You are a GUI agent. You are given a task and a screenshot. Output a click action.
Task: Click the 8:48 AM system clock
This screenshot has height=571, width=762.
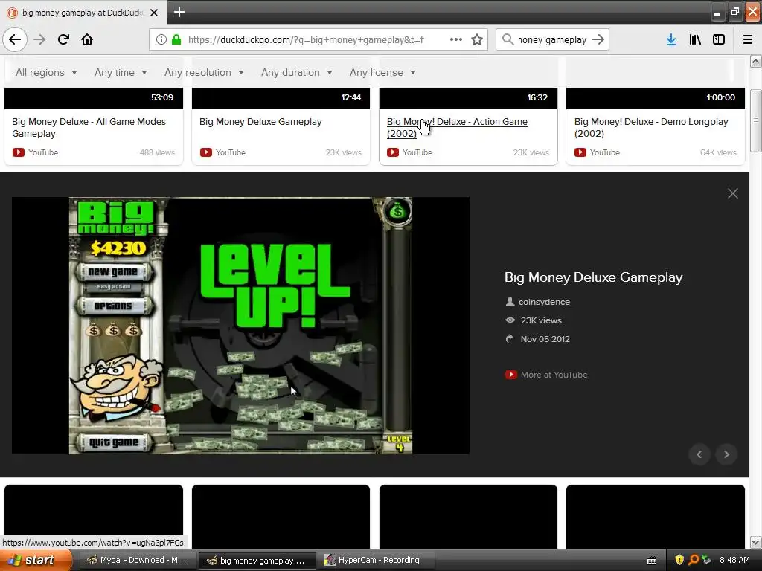734,560
